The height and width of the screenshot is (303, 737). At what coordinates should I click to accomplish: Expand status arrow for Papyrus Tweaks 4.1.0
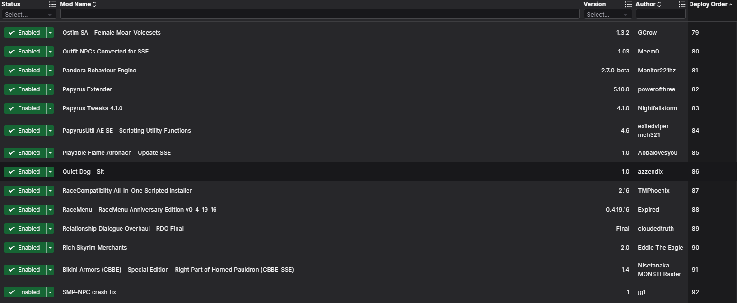pyautogui.click(x=50, y=108)
